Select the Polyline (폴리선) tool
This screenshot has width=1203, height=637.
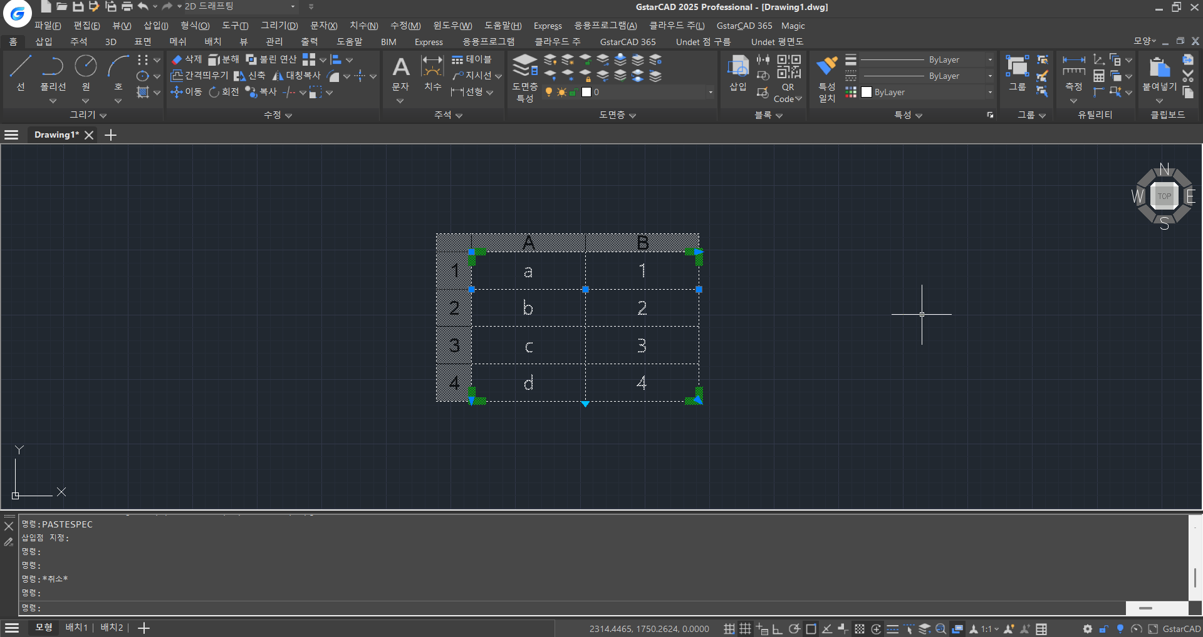click(x=53, y=72)
